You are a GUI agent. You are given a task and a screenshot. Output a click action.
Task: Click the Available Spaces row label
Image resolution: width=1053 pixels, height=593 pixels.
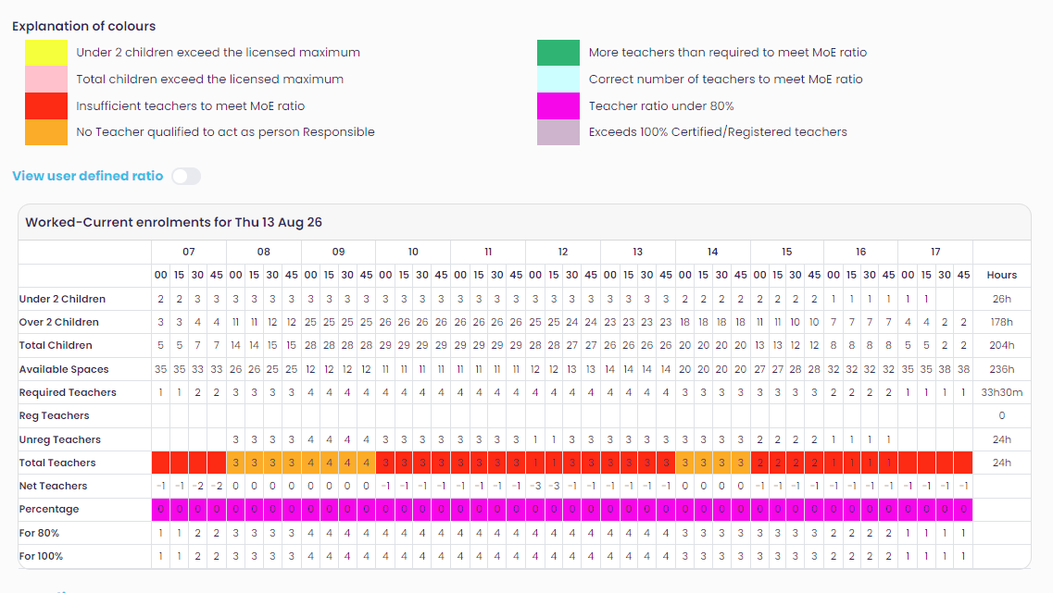(x=64, y=369)
